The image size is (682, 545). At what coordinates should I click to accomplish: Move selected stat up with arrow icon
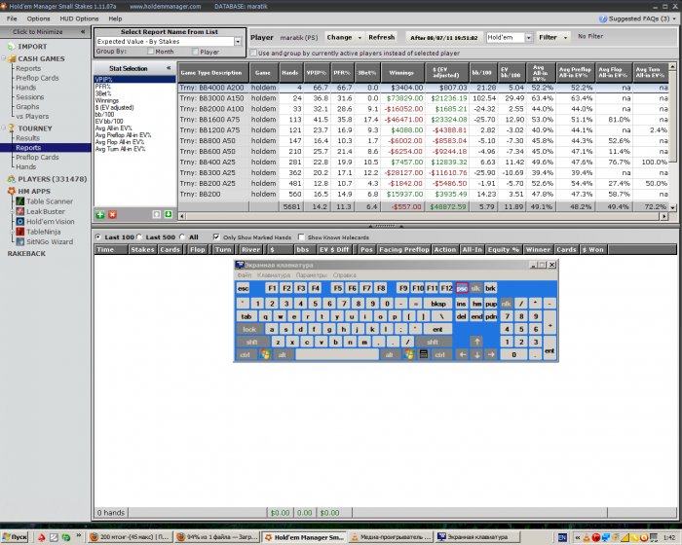[x=156, y=214]
